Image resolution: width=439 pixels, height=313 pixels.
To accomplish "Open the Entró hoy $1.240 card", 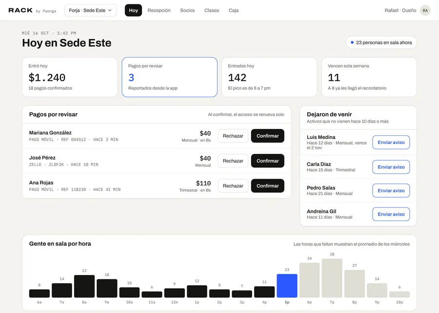I will click(70, 77).
